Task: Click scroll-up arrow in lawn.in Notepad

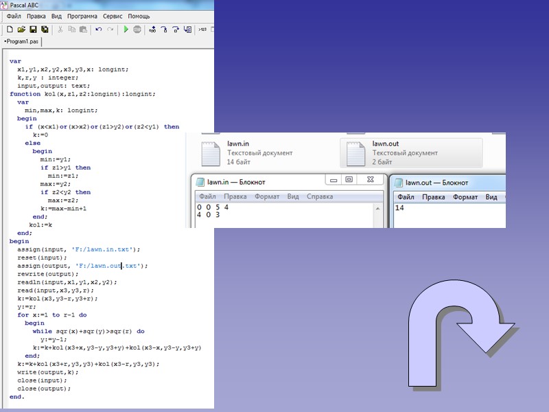Action: (378, 209)
